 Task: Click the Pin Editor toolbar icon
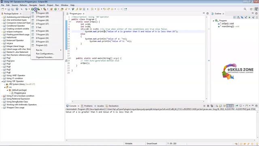coord(125,9)
